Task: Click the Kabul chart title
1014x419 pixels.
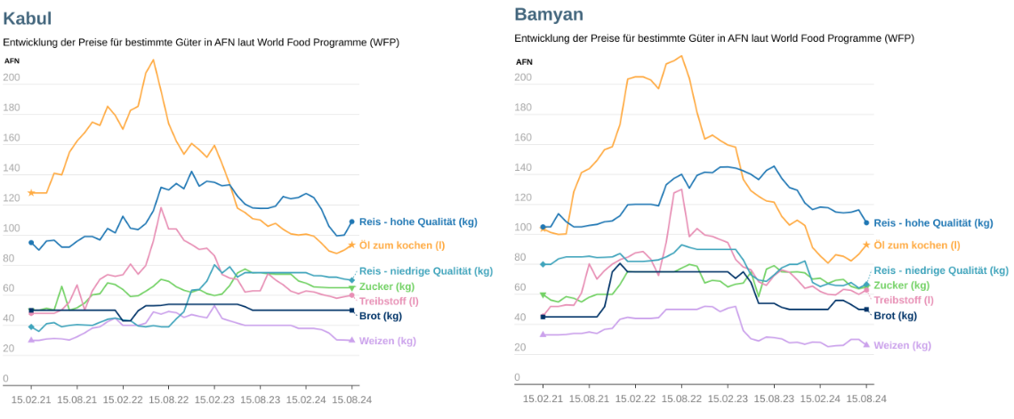Action: pyautogui.click(x=28, y=19)
